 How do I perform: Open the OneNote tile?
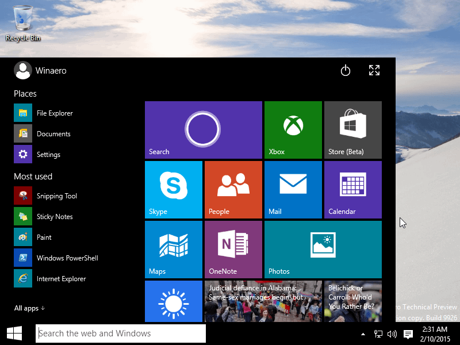click(233, 250)
